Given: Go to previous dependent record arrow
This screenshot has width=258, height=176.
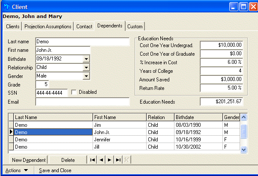Looking at the screenshot, I should [x=101, y=160].
